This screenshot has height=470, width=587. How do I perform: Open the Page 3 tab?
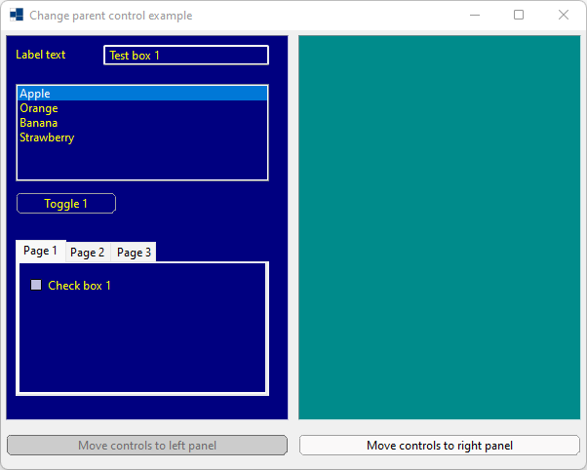click(134, 253)
